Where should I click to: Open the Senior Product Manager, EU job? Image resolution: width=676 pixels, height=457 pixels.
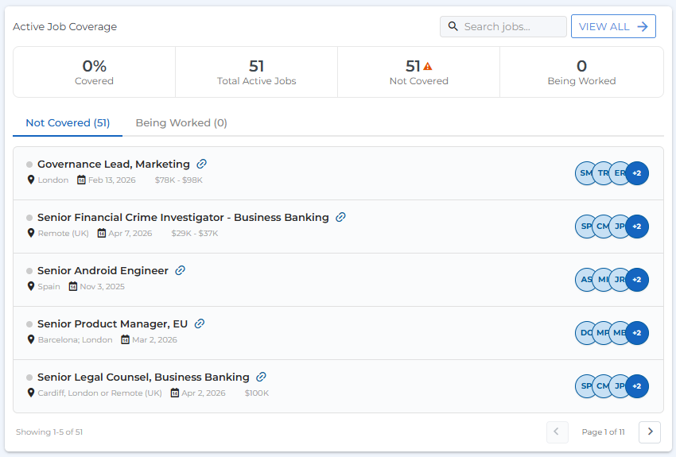112,324
